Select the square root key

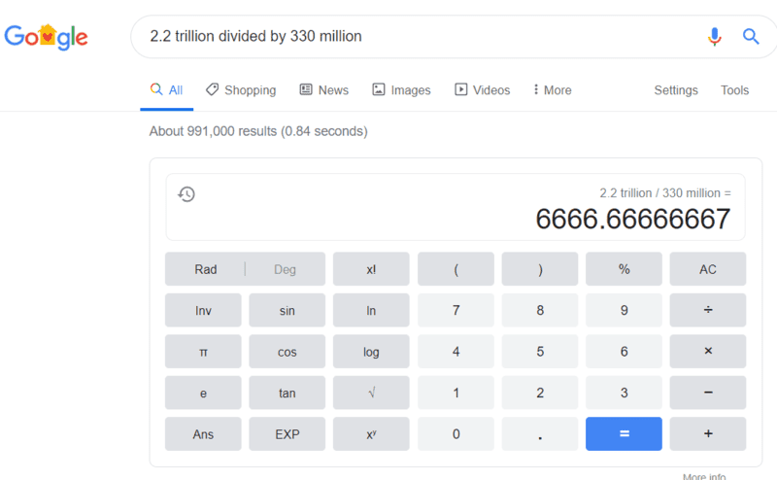(x=371, y=393)
